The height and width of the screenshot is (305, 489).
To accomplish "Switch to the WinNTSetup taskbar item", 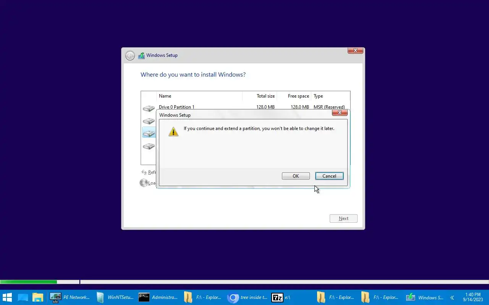I will tap(114, 297).
